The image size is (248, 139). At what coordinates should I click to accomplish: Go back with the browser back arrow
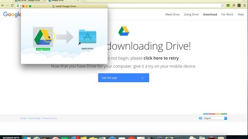(3, 5)
